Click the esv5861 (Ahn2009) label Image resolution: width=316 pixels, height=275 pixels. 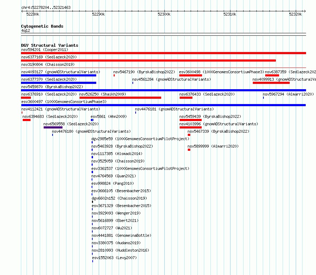pos(109,116)
